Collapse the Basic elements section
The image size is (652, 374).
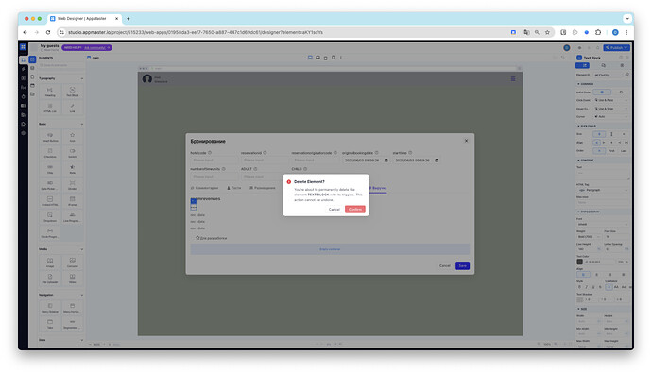pyautogui.click(x=82, y=124)
